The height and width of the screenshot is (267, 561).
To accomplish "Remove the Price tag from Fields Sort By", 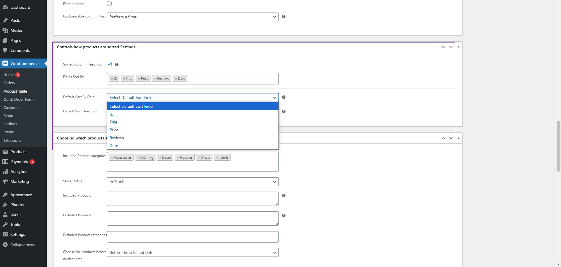I will tap(139, 79).
